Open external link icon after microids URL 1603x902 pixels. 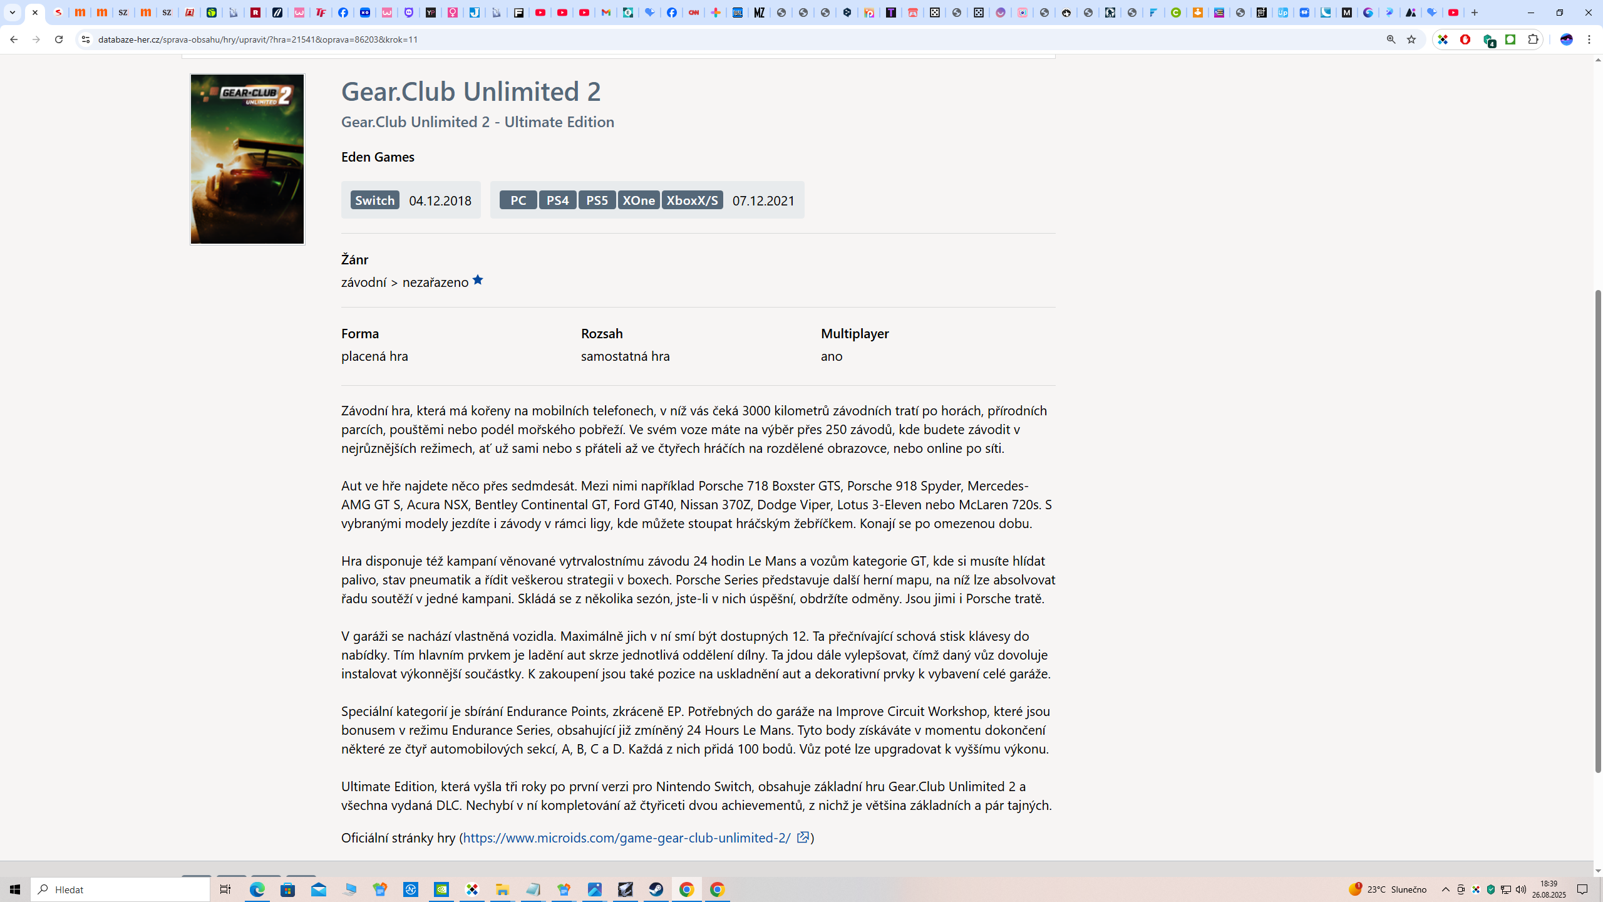click(x=803, y=837)
